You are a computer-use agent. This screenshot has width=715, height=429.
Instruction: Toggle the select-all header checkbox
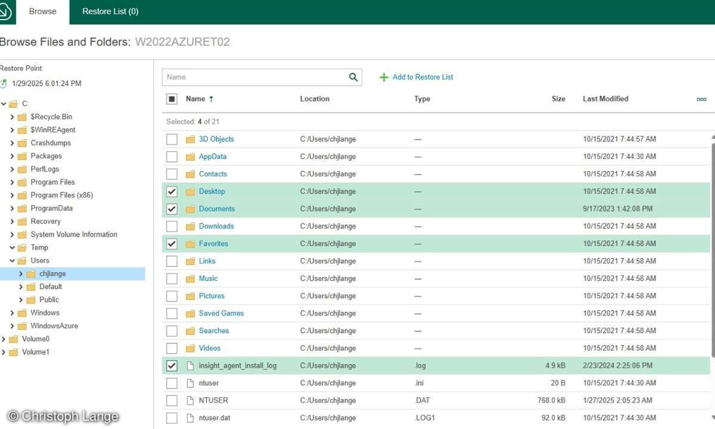tap(172, 99)
